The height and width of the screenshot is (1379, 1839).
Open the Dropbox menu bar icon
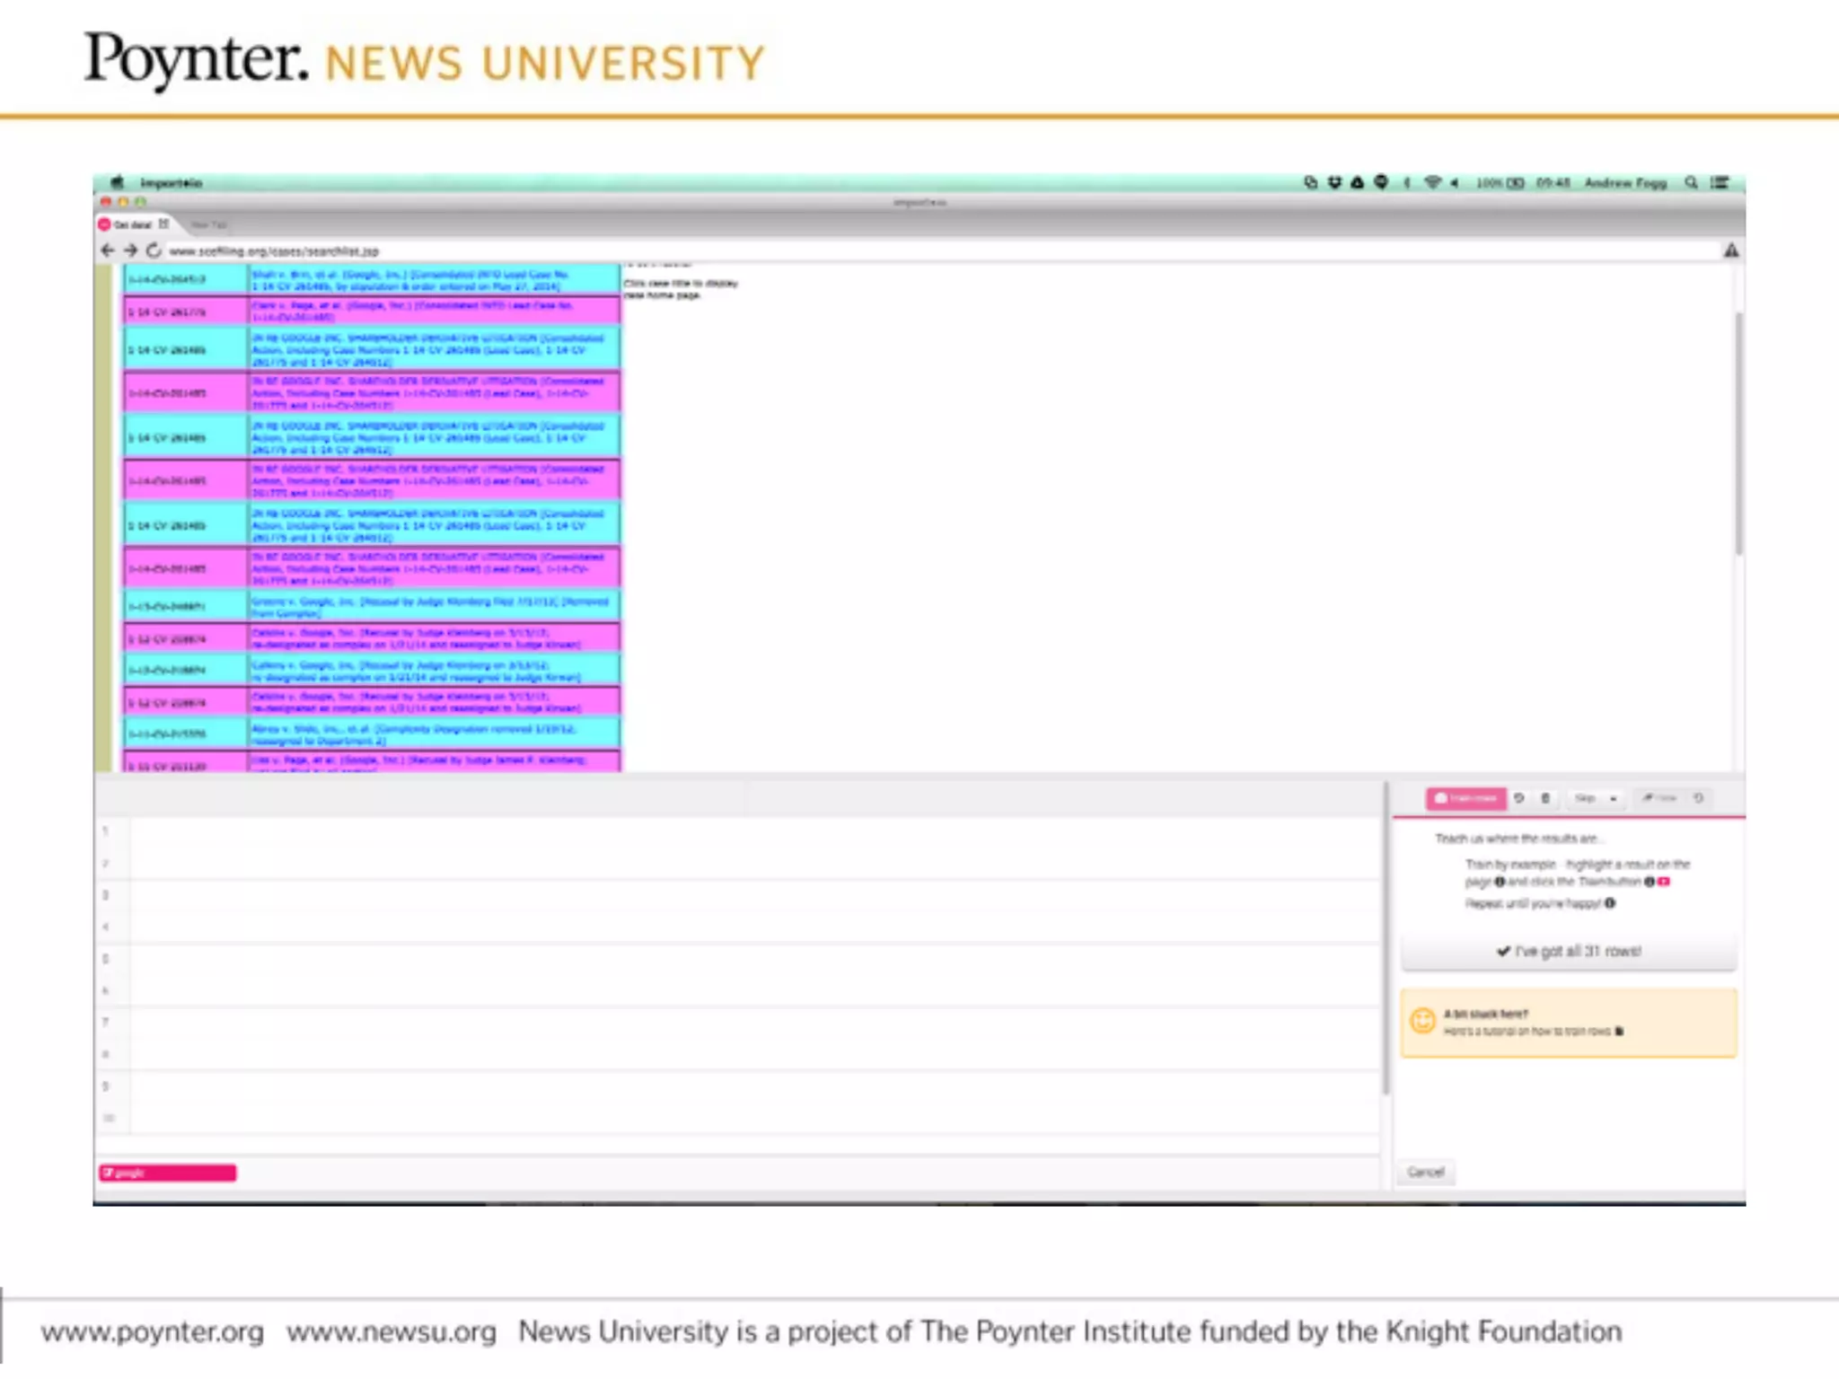pos(1334,182)
